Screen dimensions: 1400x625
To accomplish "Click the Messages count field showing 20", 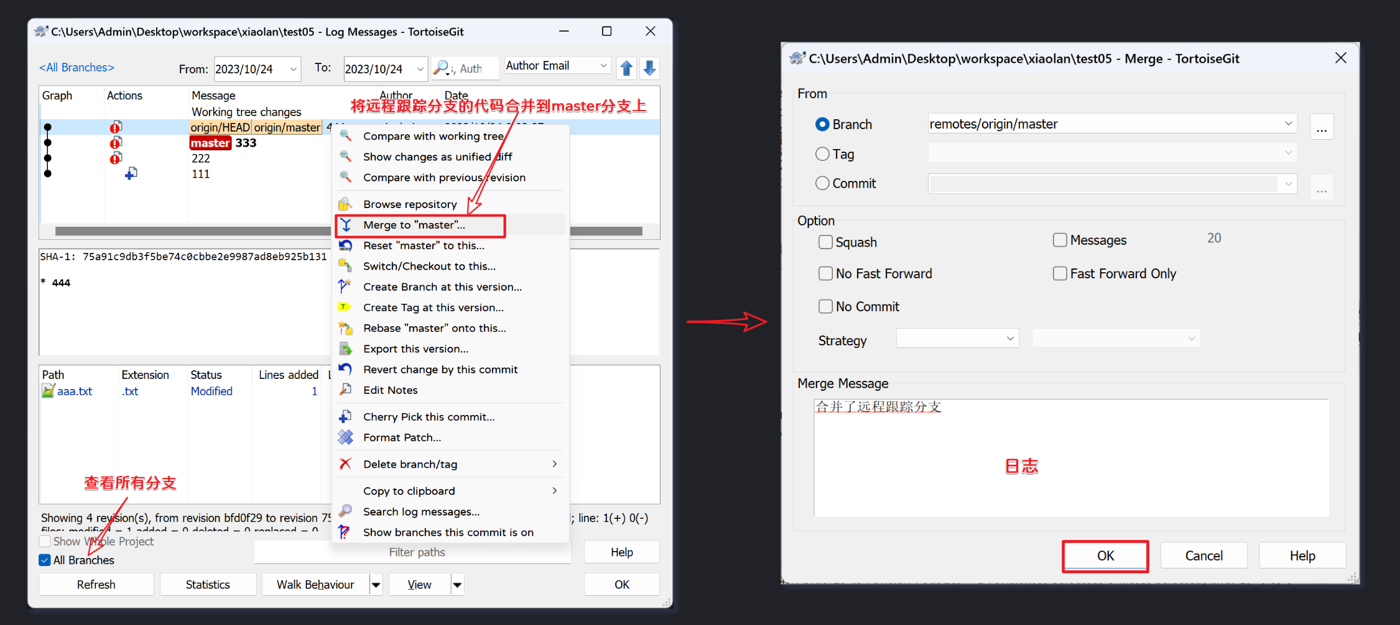I will 1198,240.
